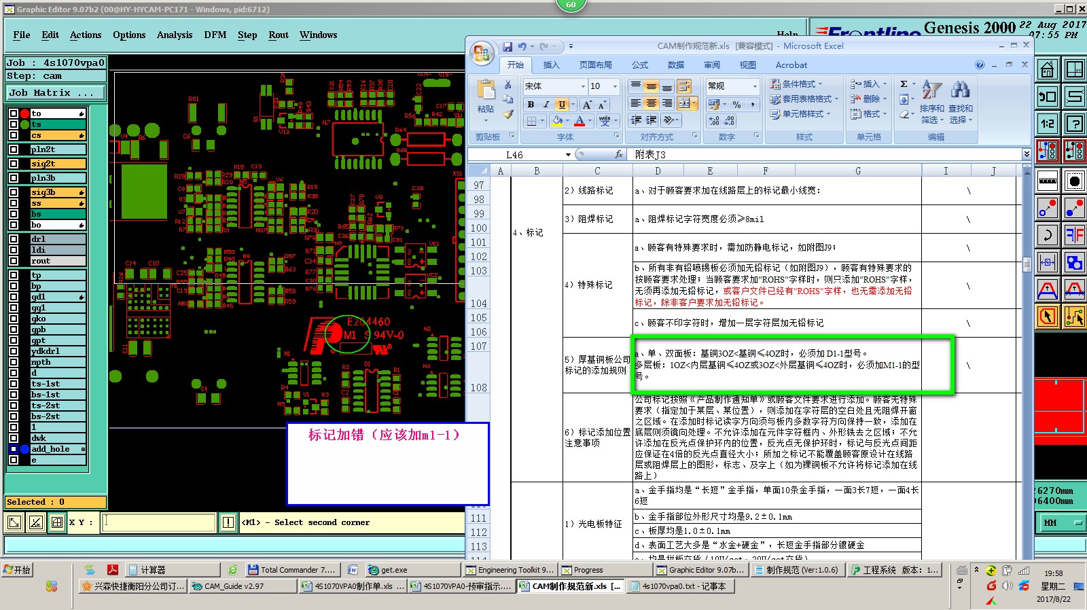Open the Rout menu in Graphic Editor
The width and height of the screenshot is (1087, 610).
point(279,35)
